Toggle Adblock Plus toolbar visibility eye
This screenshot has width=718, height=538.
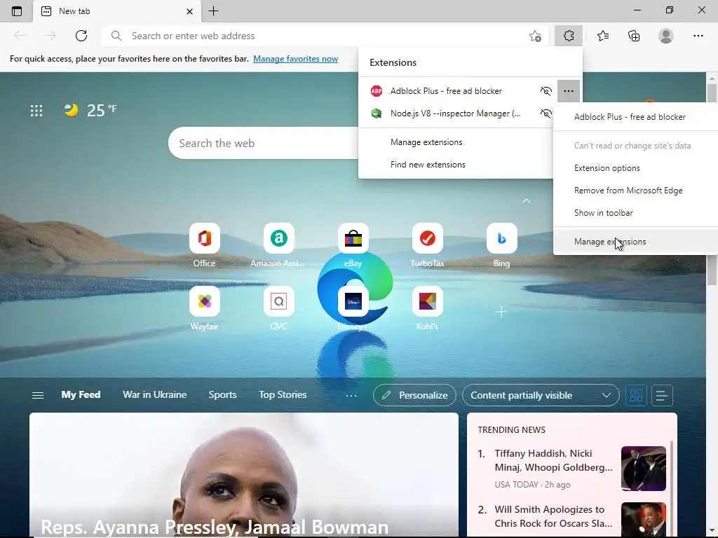click(x=546, y=91)
